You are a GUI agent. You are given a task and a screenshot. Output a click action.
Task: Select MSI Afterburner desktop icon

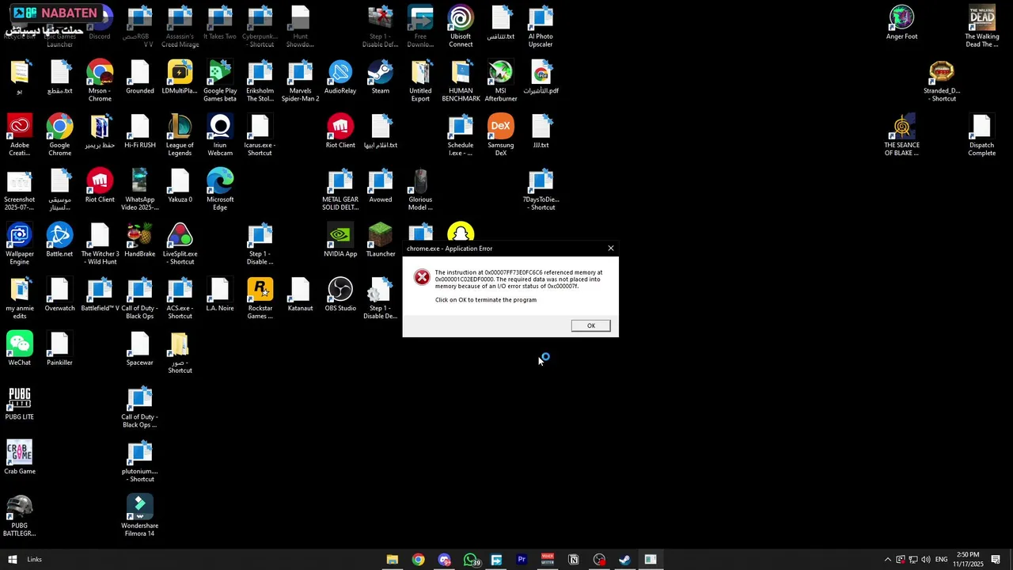point(501,81)
